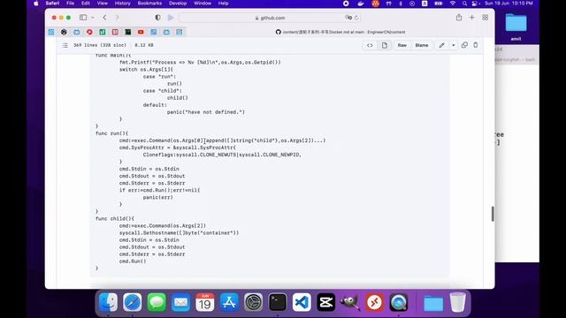This screenshot has width=566, height=318.
Task: Open the Blame view of the file
Action: point(422,45)
